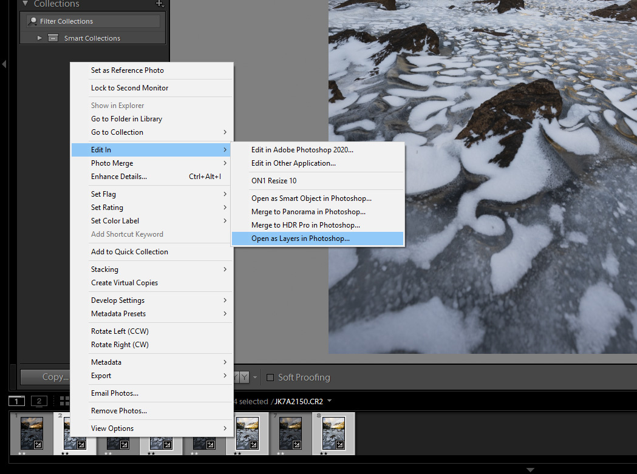Choose Open as Layers in Photoshop
Image resolution: width=637 pixels, height=474 pixels.
(301, 239)
